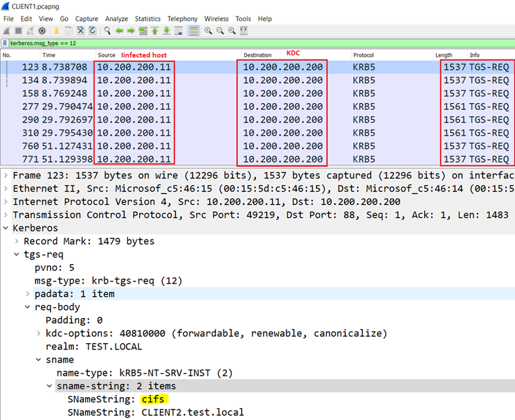Go to the first packet
Screen dimensions: 515x420
[x=155, y=31]
